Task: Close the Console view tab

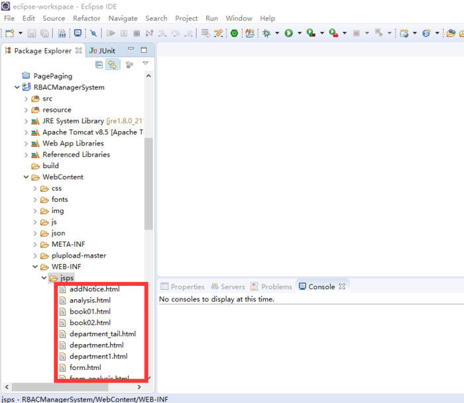Action: 342,287
